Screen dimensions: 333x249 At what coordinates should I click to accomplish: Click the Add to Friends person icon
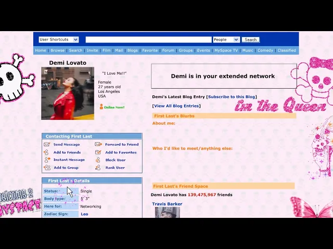[46, 152]
